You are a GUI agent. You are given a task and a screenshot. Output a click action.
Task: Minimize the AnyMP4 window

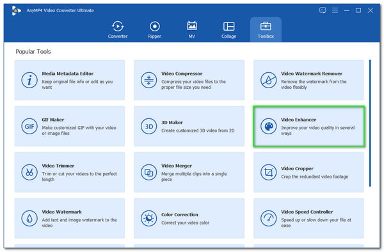346,10
